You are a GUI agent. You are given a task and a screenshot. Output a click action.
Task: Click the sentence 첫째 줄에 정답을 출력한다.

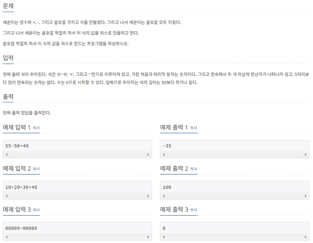click(27, 113)
